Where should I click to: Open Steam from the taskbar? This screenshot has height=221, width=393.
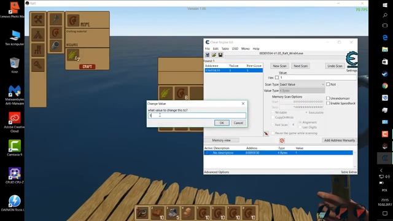click(385, 74)
